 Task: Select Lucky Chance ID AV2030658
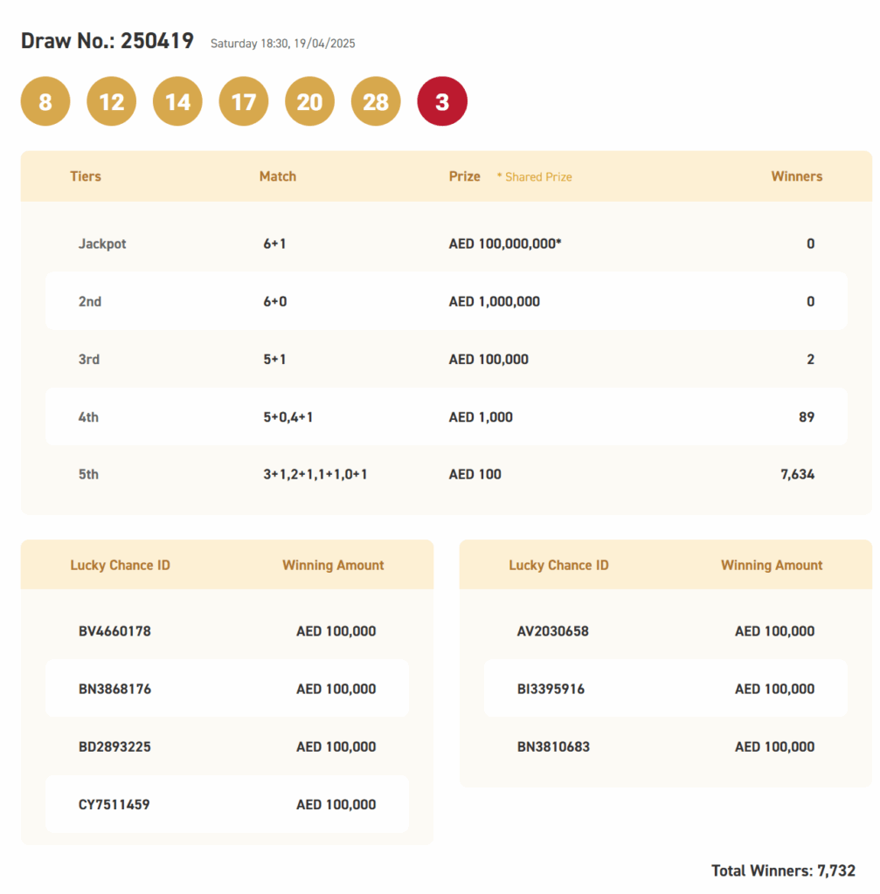(x=553, y=631)
